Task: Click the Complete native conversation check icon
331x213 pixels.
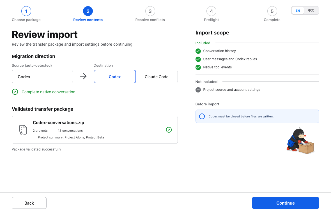Action: point(15,92)
